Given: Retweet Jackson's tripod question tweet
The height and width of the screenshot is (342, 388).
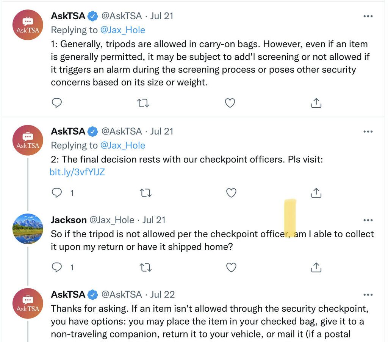Looking at the screenshot, I should click(145, 267).
